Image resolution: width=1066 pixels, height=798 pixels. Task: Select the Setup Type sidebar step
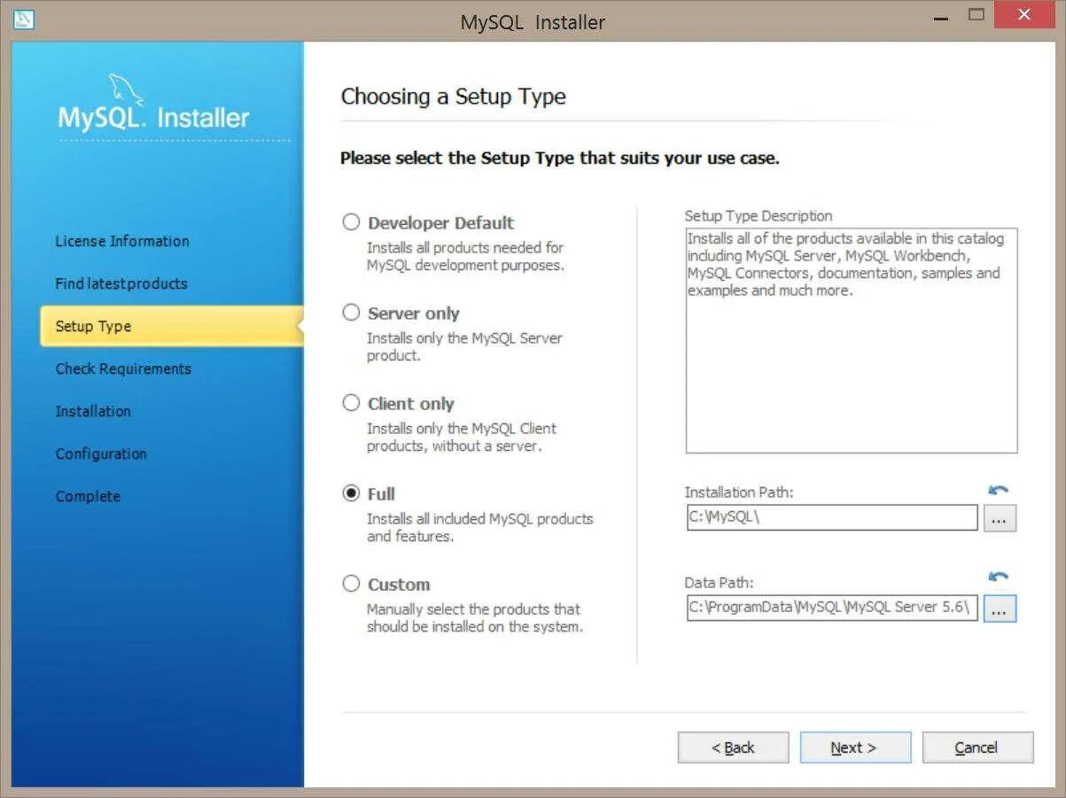click(171, 326)
